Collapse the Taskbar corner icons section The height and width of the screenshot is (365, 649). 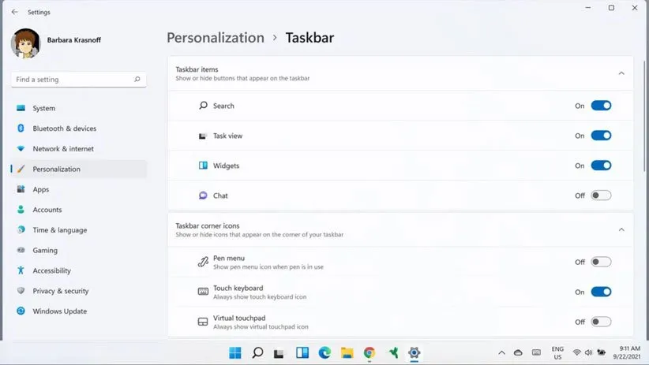(x=621, y=229)
